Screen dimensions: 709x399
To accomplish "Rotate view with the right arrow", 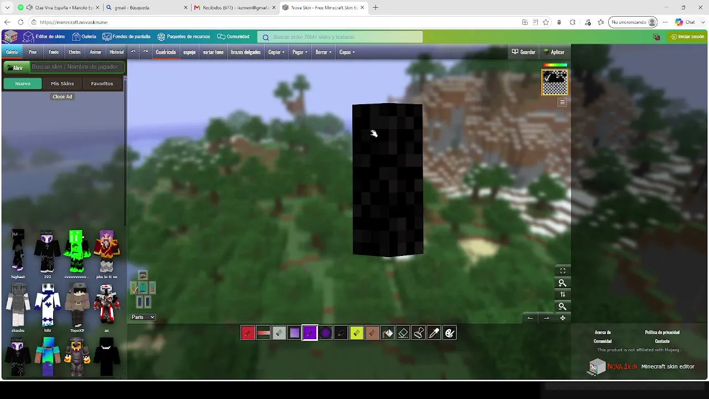I will pos(547,318).
